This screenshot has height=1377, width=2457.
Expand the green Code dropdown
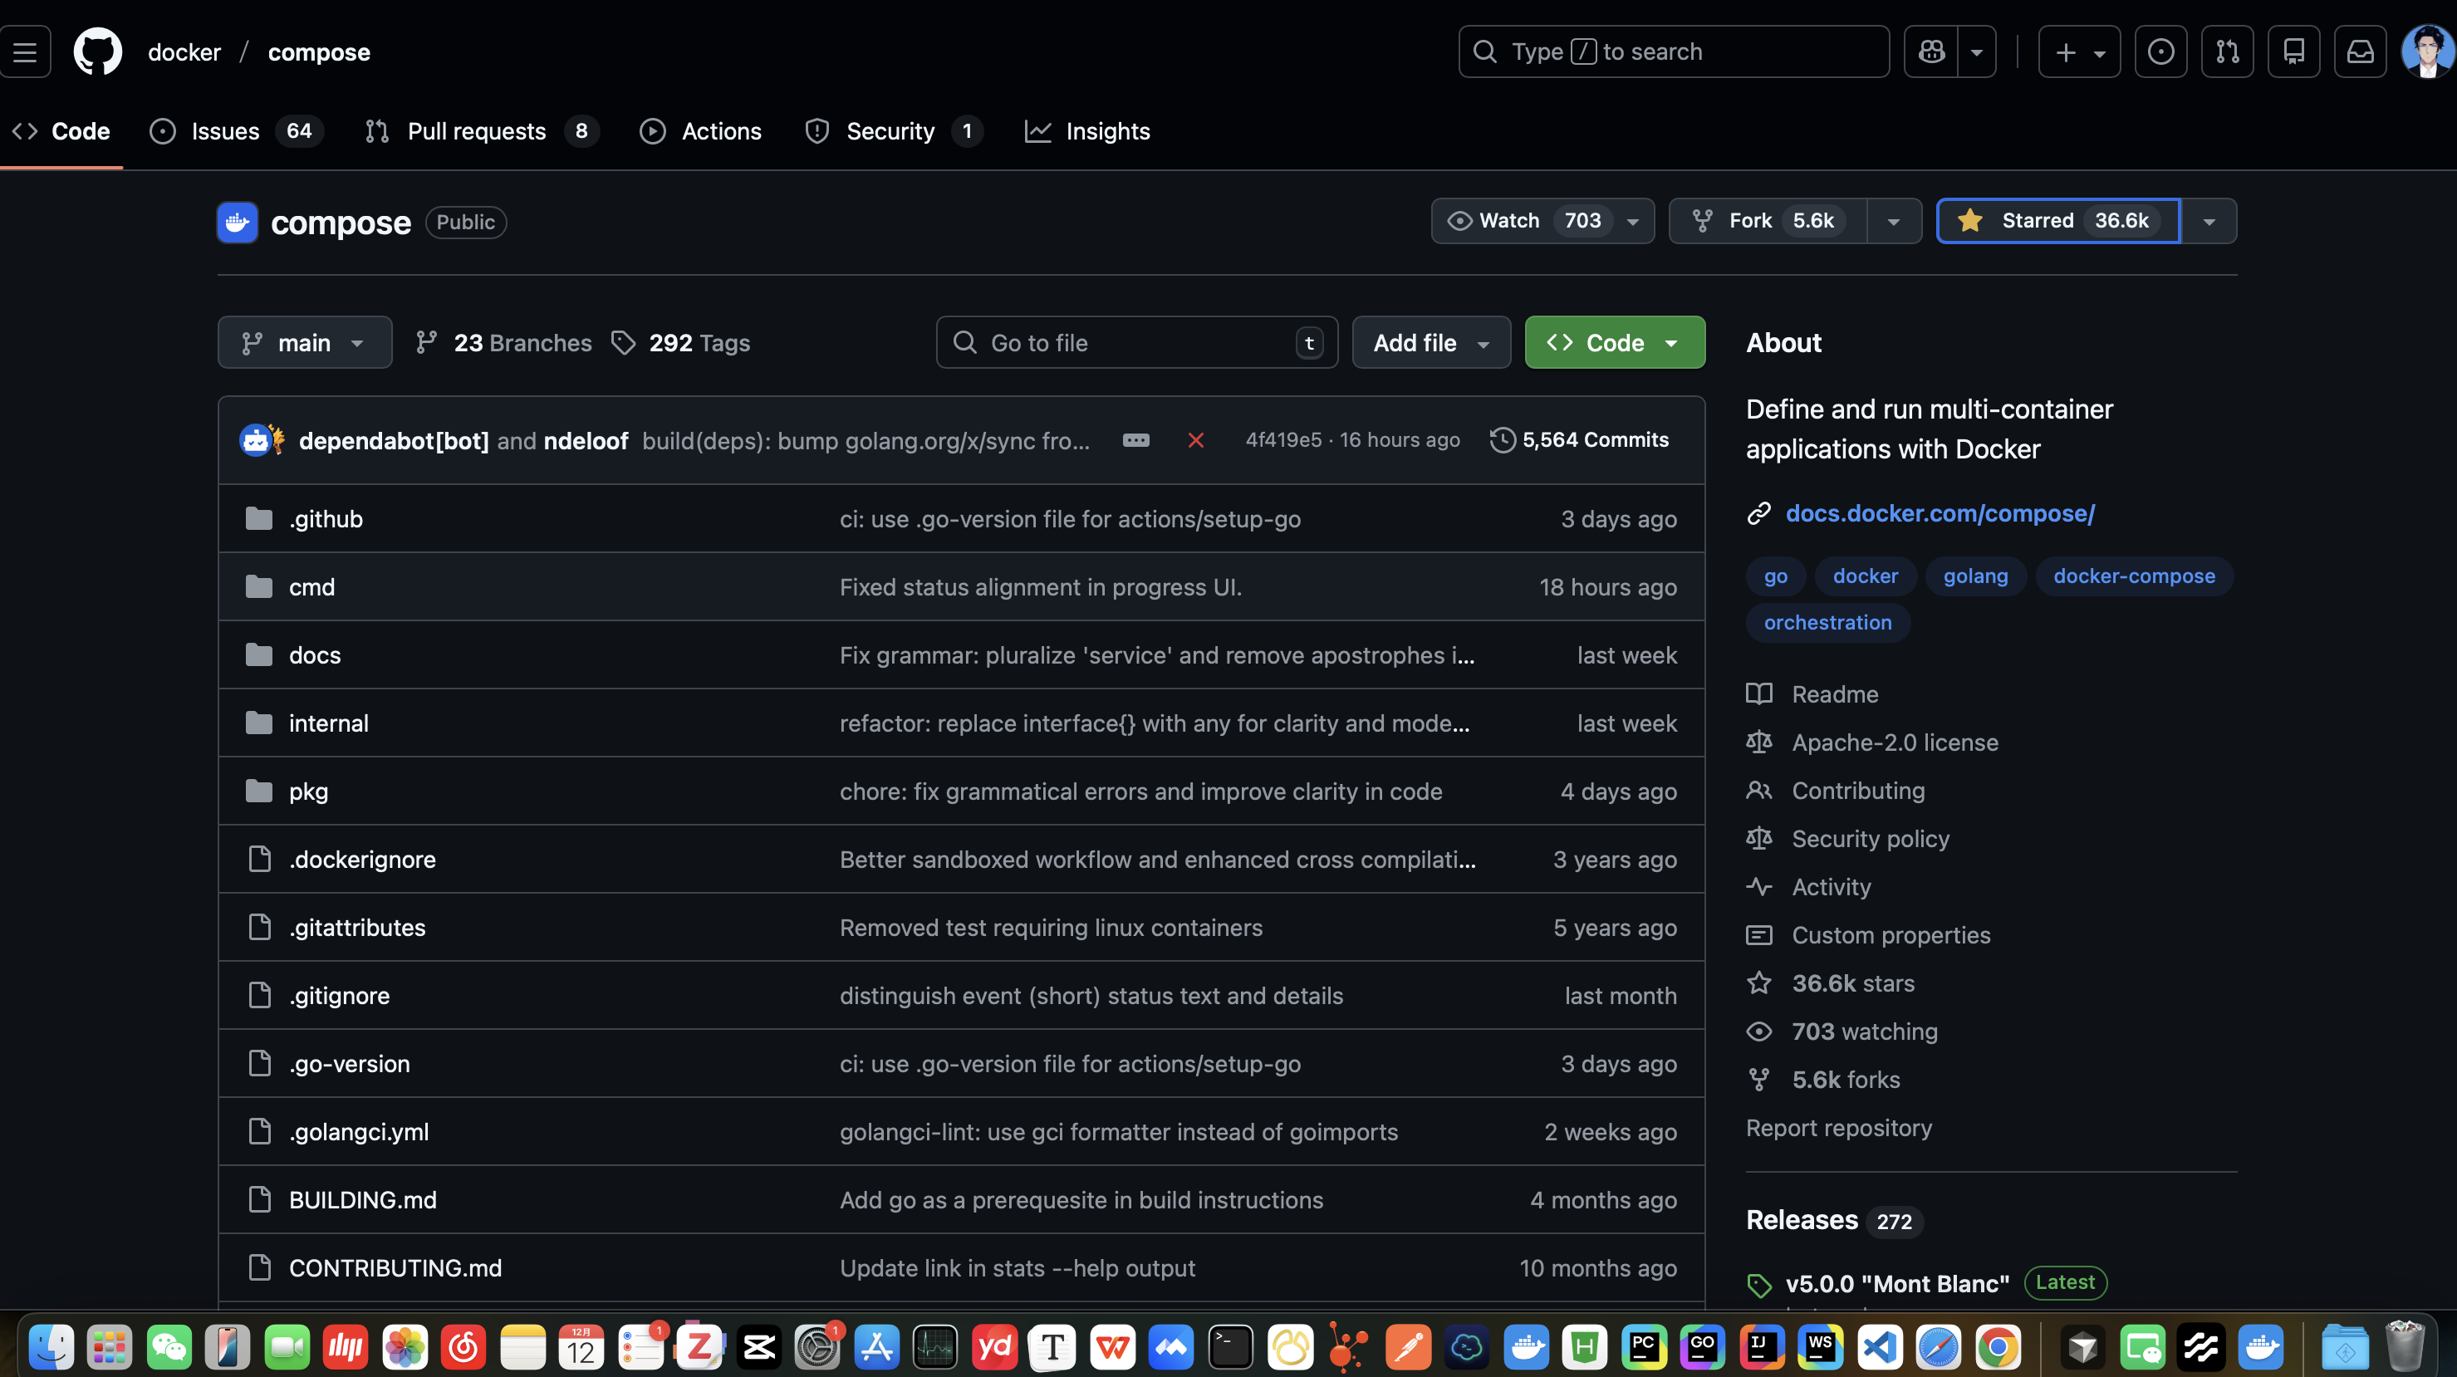pos(1614,342)
